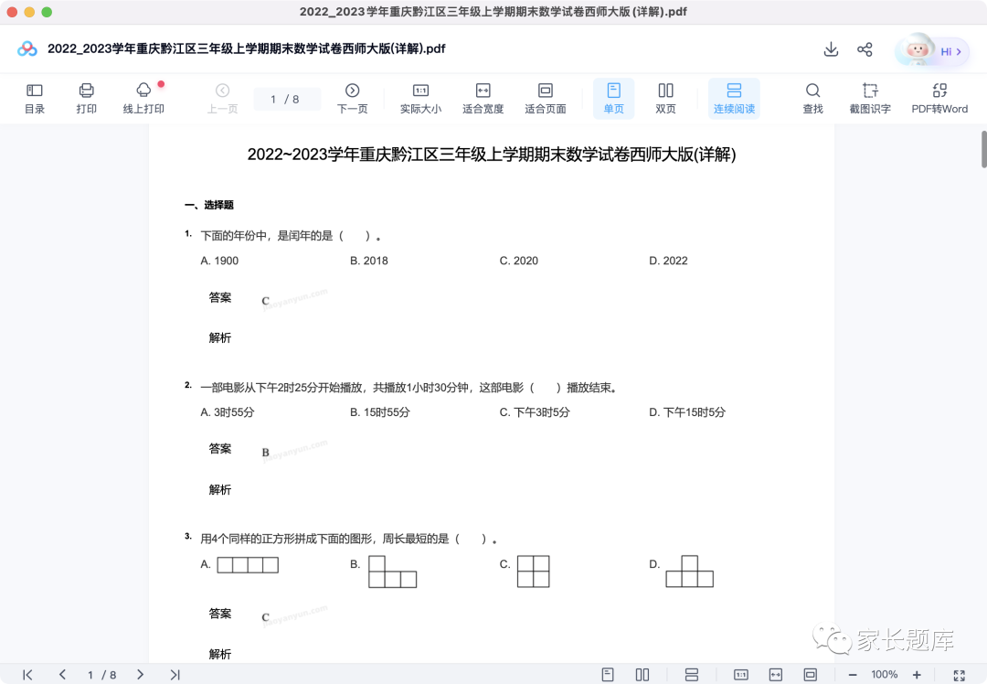The image size is (987, 684).
Task: Select double page icon in bottom bar
Action: click(642, 675)
